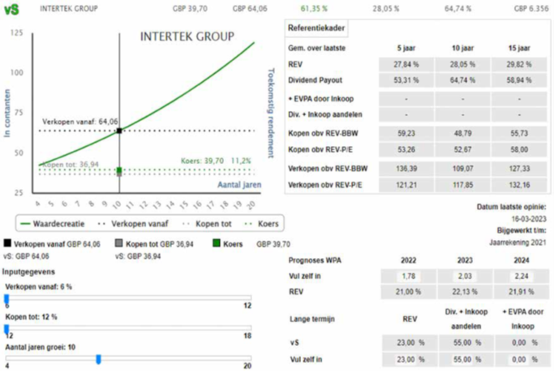Screen dimensions: 554x371
Task: Adjust the Aantal jaren groei slider handle
Action: 99,360
